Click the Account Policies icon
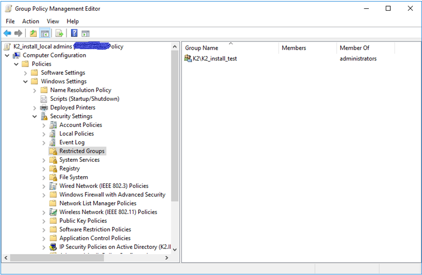 pyautogui.click(x=53, y=125)
